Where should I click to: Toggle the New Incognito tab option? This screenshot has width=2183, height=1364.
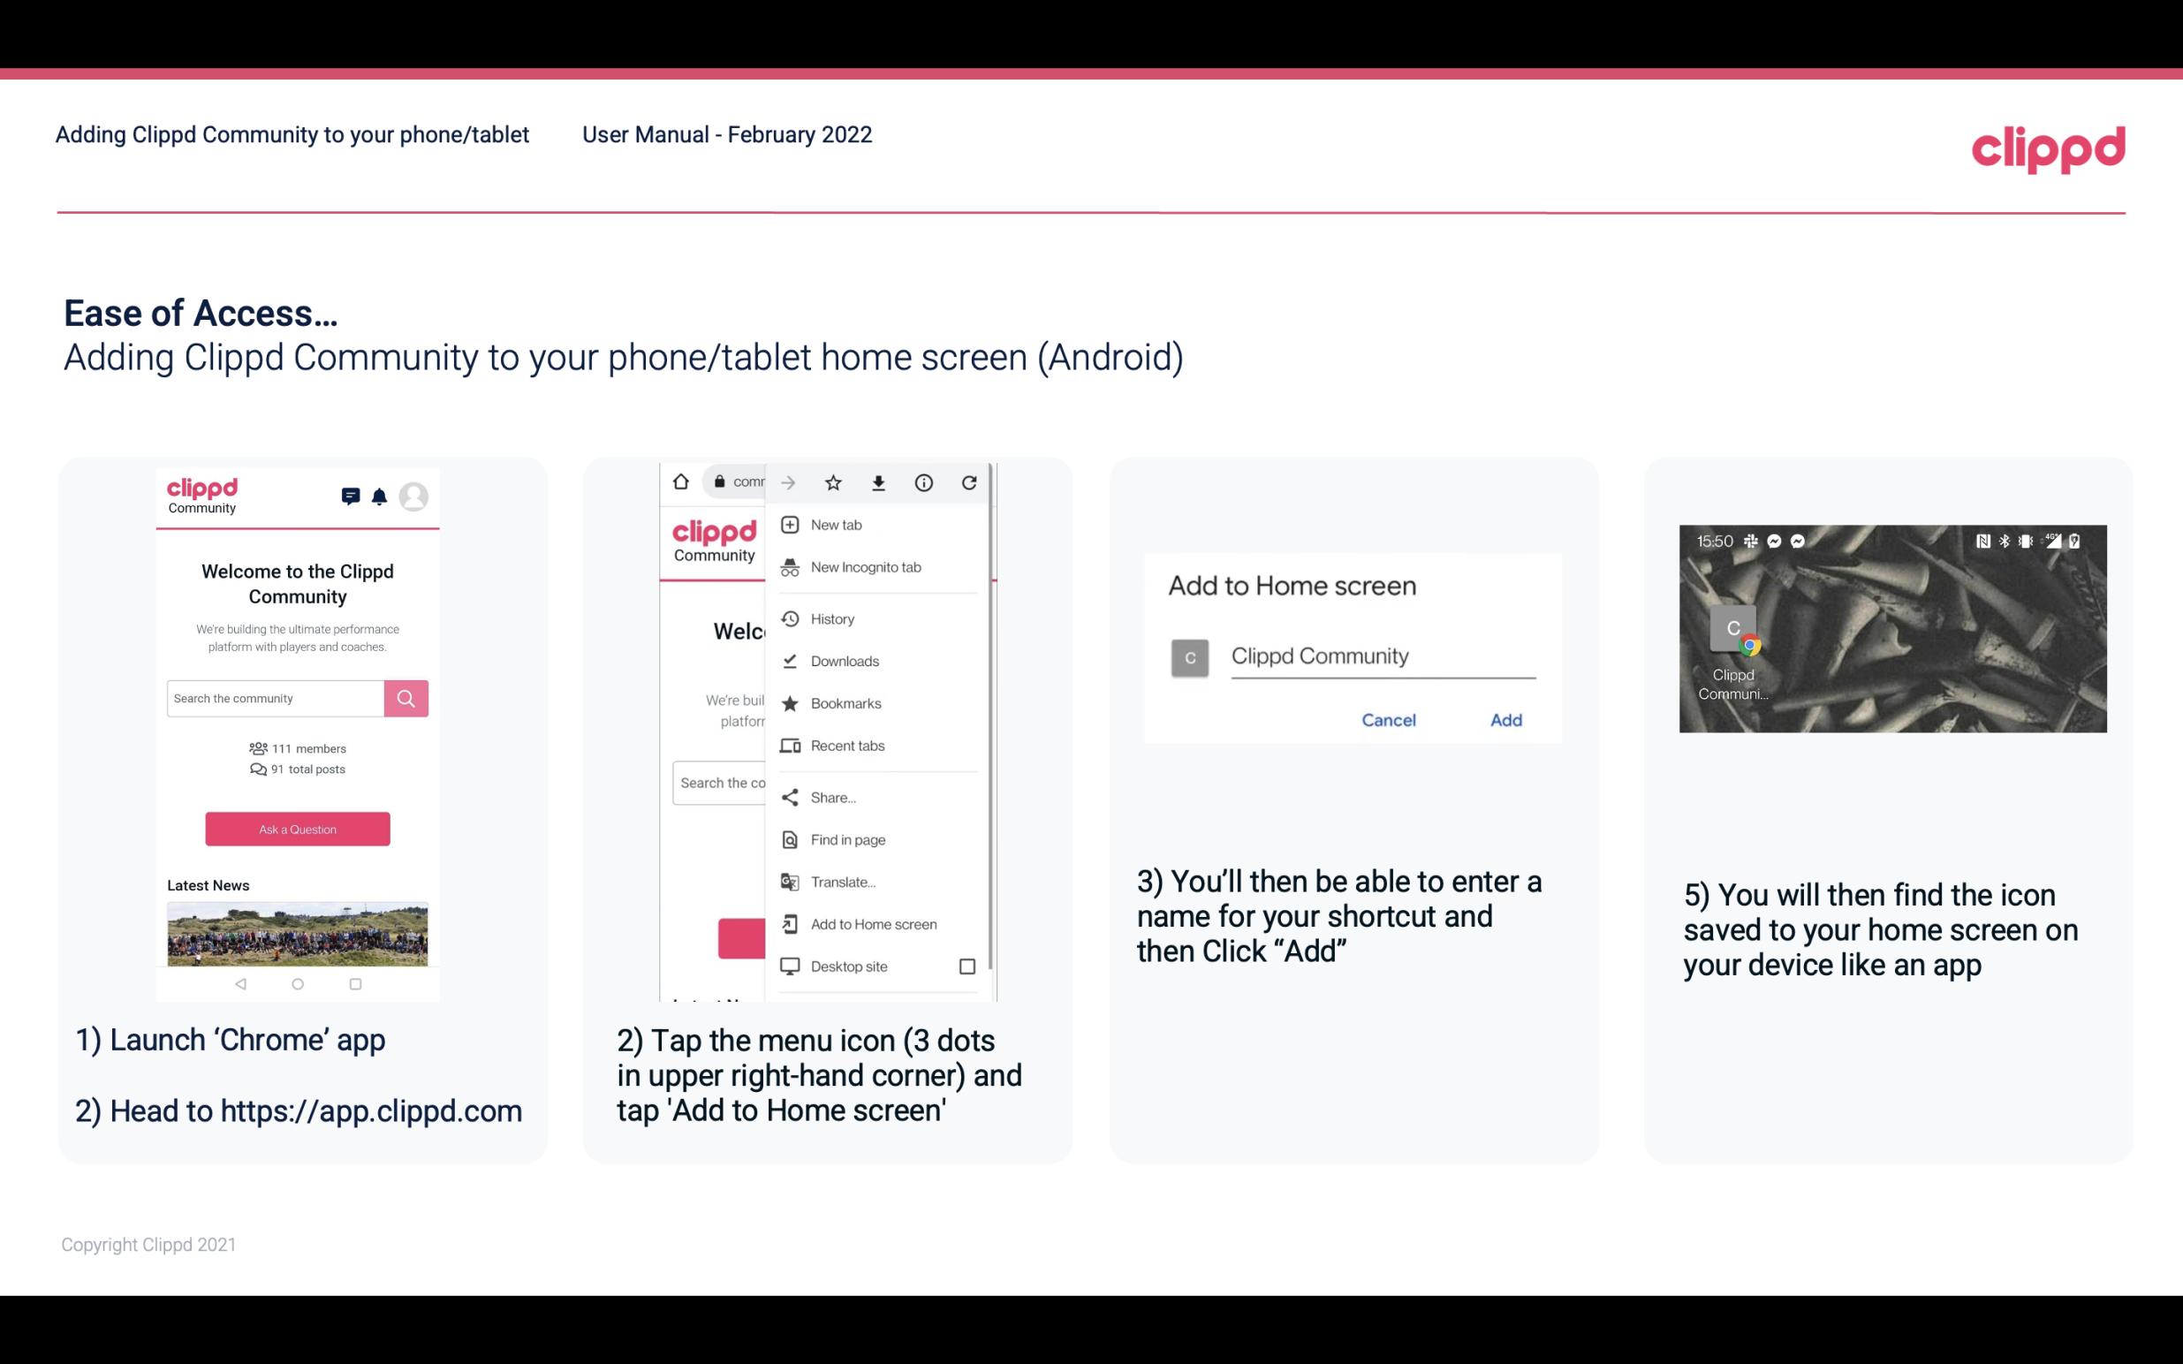click(x=866, y=567)
